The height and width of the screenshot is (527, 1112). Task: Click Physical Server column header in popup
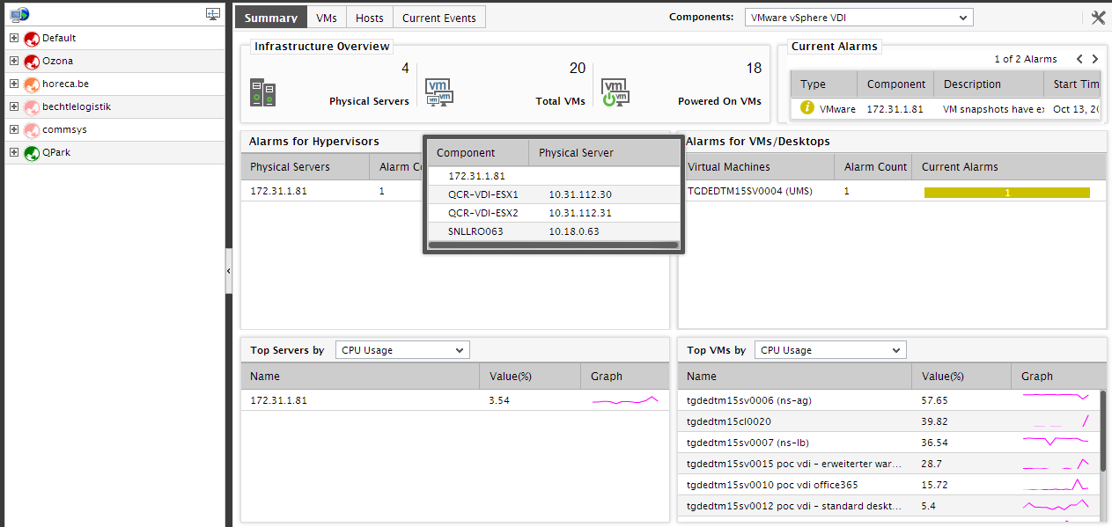click(604, 153)
